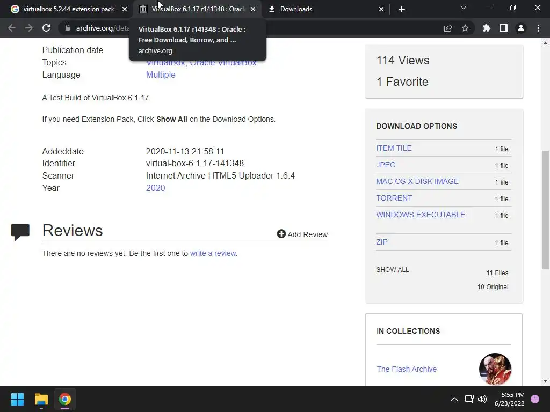This screenshot has width=550, height=412.
Task: Click the write a review link
Action: click(213, 253)
